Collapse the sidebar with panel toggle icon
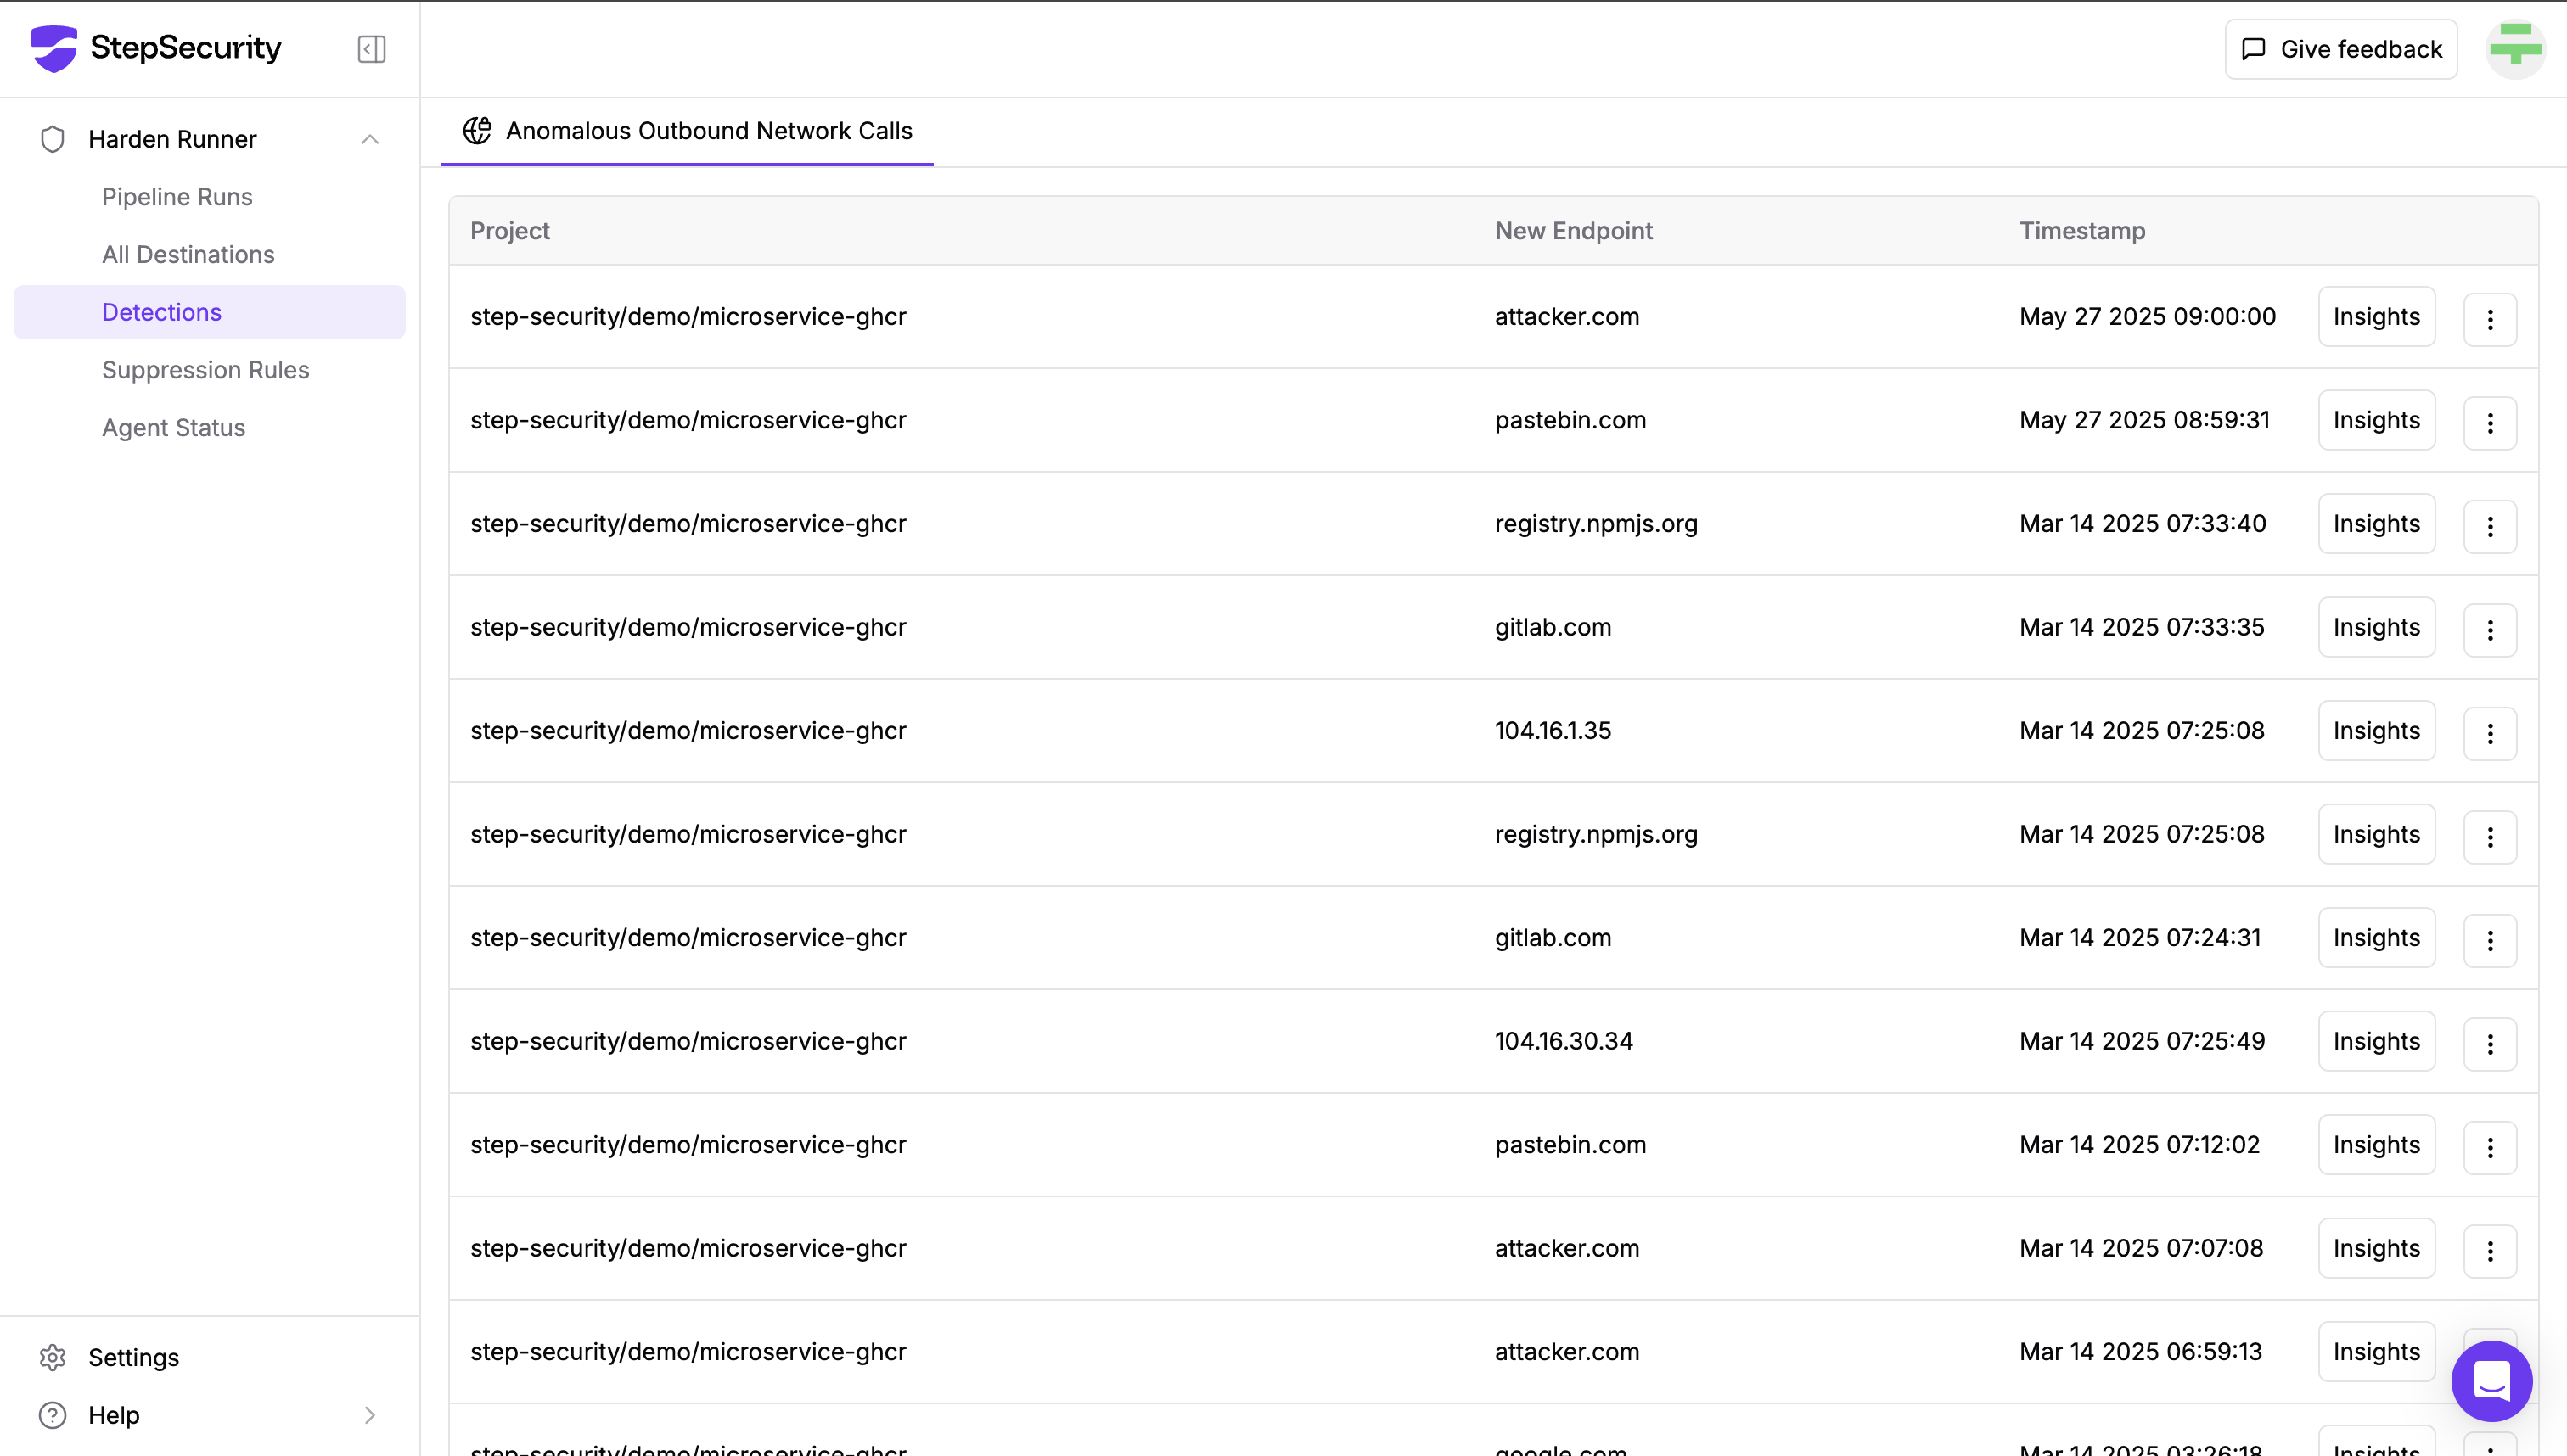The height and width of the screenshot is (1456, 2567). coord(371,49)
